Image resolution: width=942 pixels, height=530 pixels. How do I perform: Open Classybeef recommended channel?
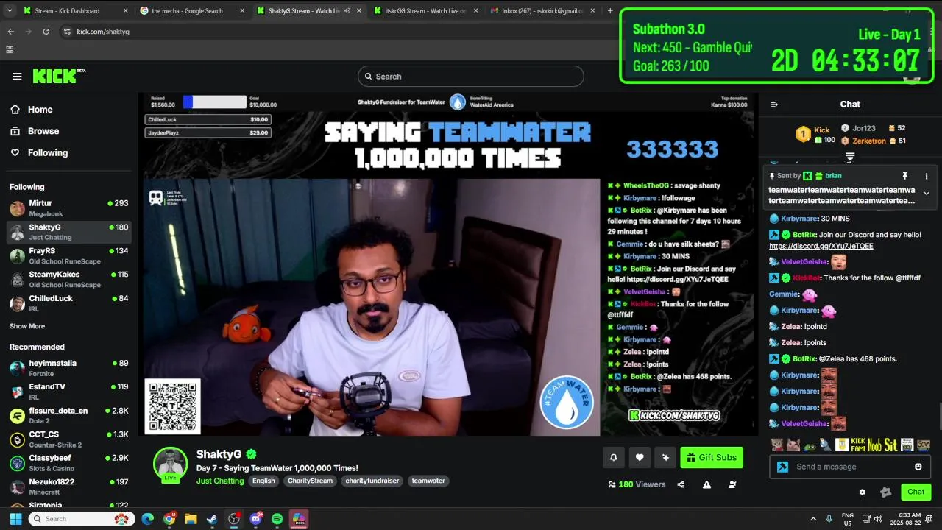[x=69, y=463]
